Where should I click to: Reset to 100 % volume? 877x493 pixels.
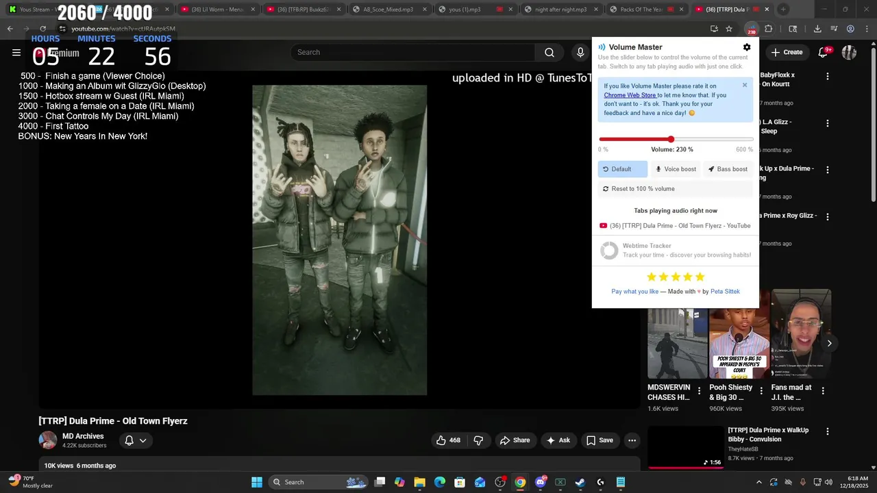(676, 189)
